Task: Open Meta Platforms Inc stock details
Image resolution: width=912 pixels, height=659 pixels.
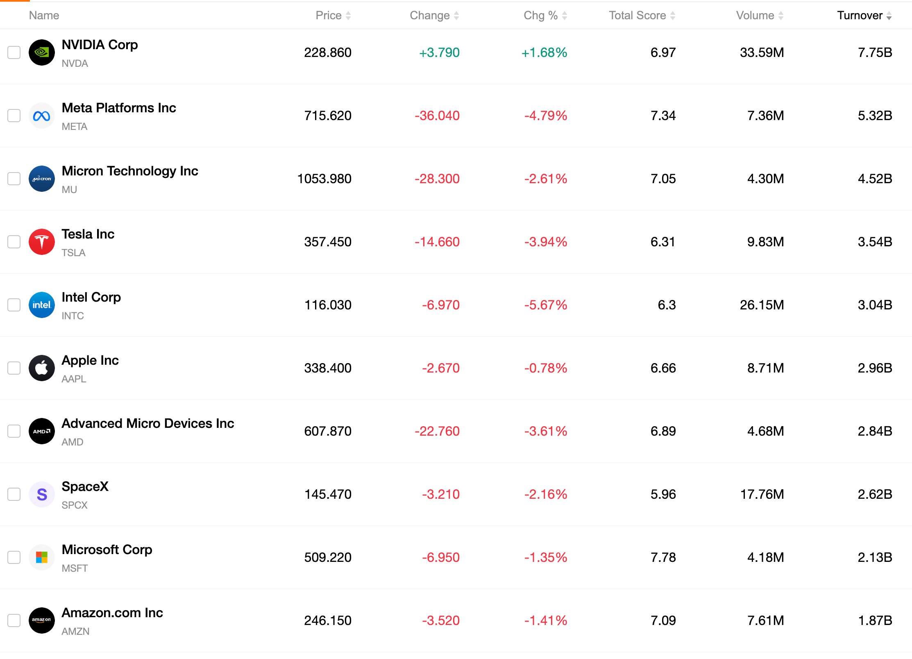Action: coord(119,108)
